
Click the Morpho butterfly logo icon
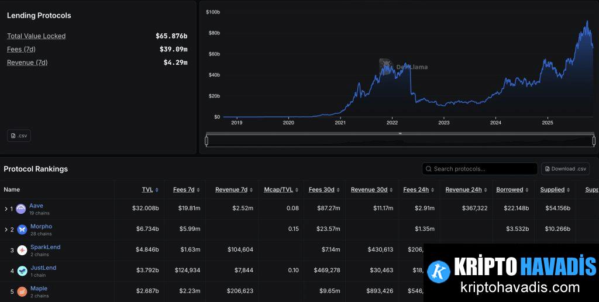[22, 230]
